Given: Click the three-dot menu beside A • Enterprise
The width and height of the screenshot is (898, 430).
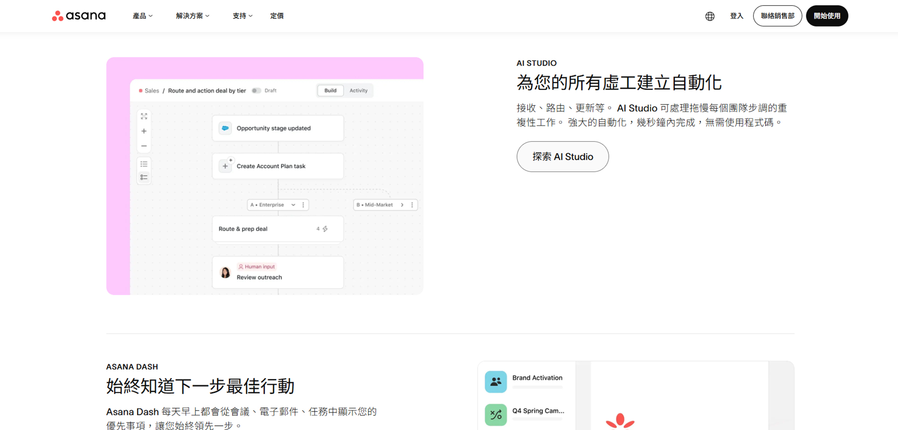Looking at the screenshot, I should pos(303,205).
